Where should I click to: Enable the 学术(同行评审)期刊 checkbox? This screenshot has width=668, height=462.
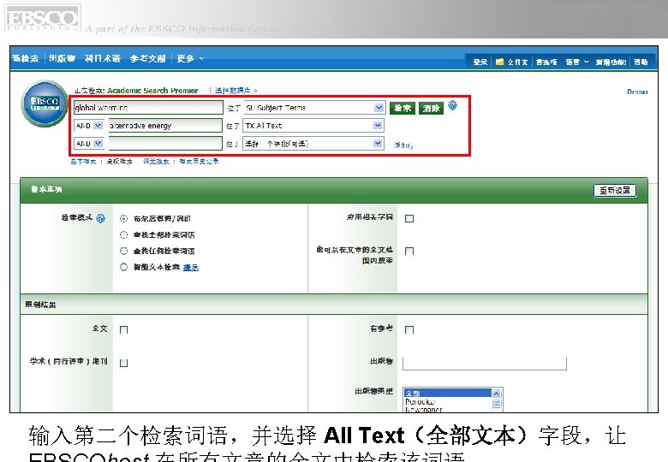[123, 363]
